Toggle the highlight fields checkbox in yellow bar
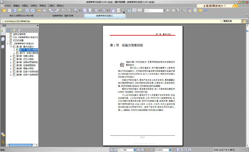 point(222,21)
